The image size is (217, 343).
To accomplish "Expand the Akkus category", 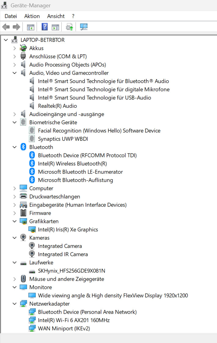I will 14,48.
